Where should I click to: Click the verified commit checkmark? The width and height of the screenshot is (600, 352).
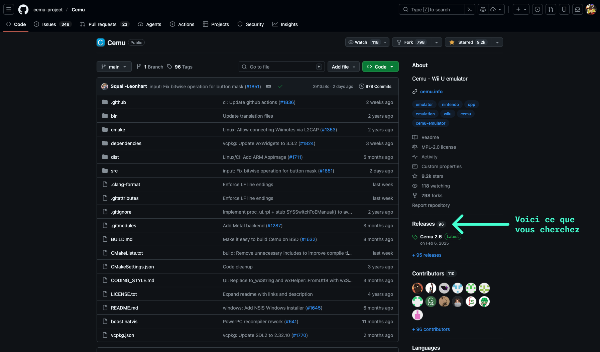click(x=281, y=86)
